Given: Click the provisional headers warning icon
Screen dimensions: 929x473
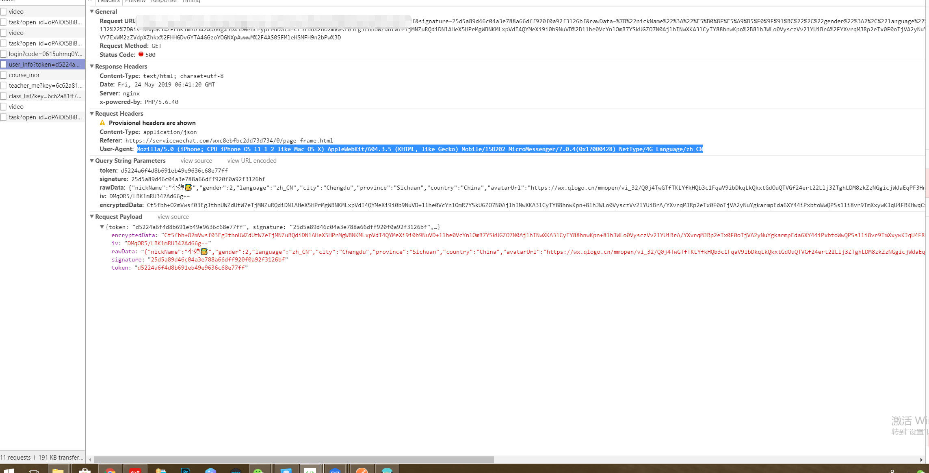Looking at the screenshot, I should [102, 123].
